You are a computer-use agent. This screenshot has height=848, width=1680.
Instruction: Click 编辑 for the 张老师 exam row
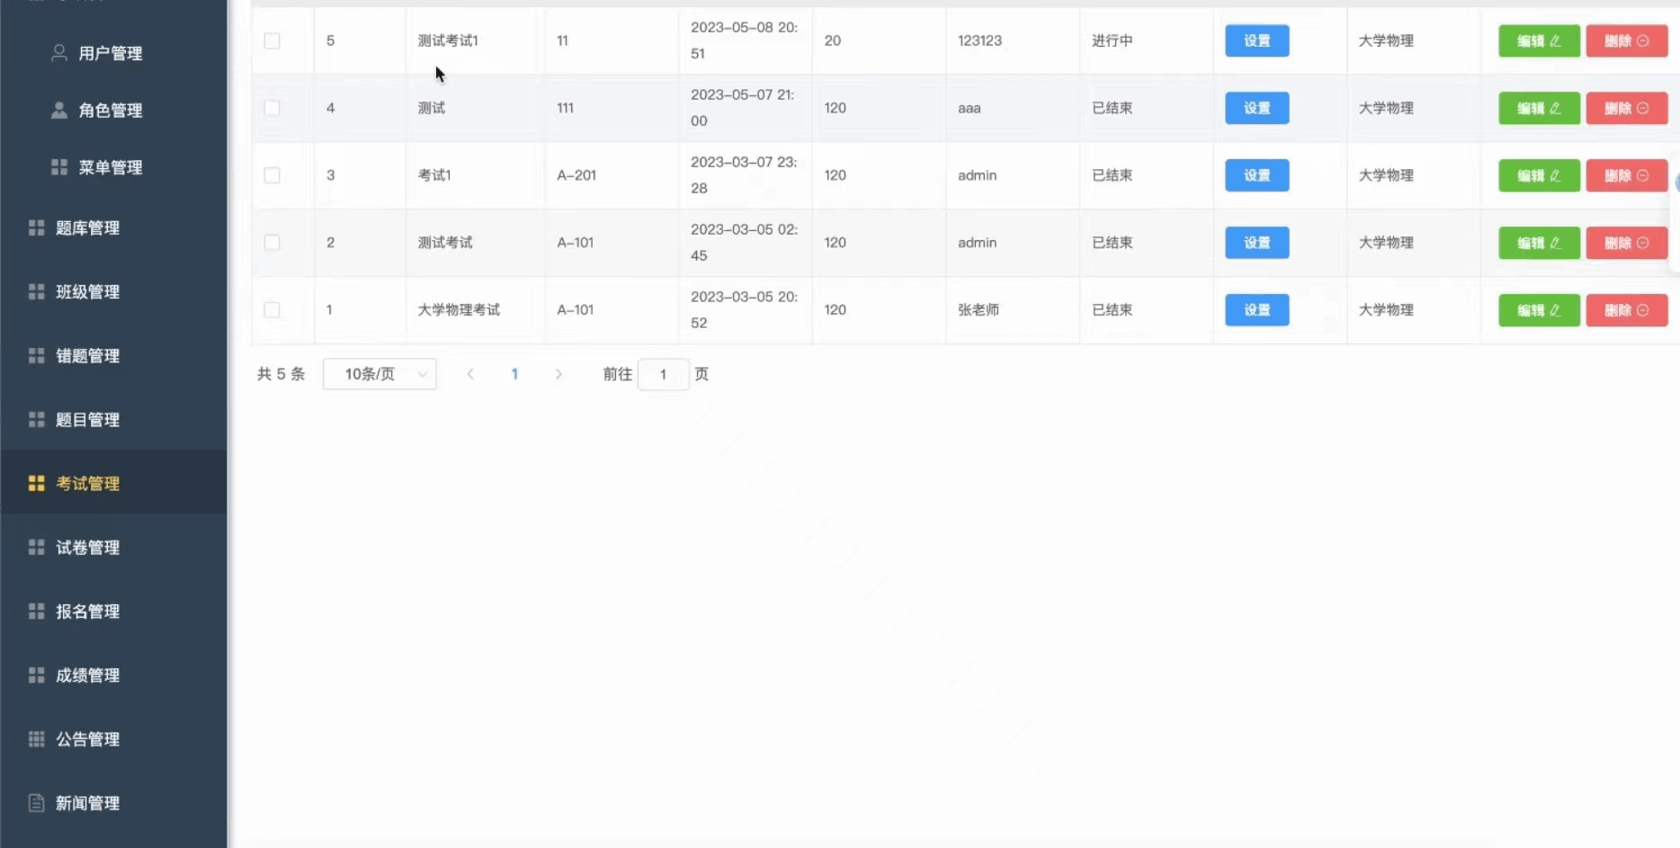(1539, 309)
